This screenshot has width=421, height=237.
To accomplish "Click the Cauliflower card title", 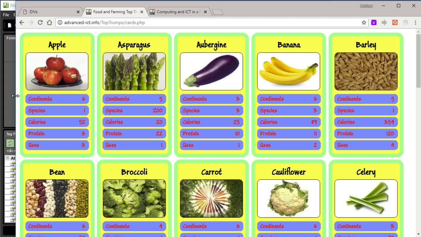I will point(289,172).
